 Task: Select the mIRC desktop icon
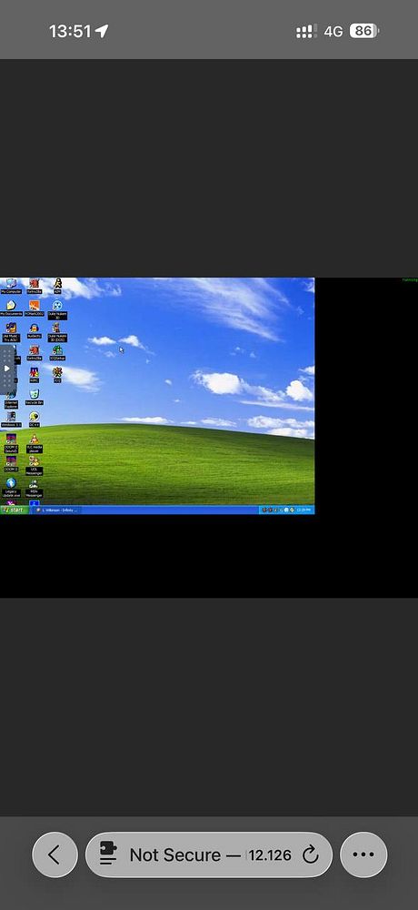tap(35, 375)
